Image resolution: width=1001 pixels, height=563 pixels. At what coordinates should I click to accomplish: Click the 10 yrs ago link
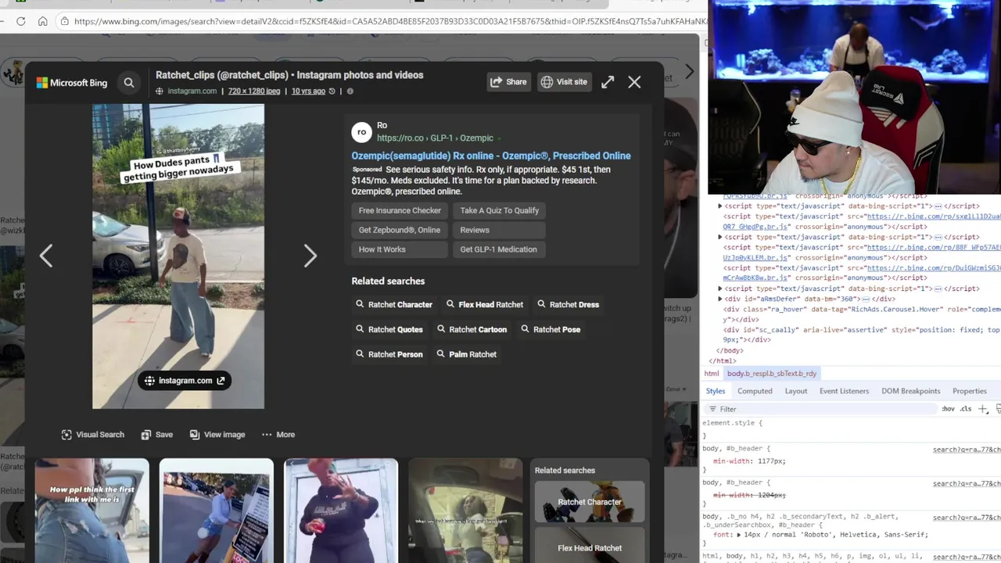[308, 91]
